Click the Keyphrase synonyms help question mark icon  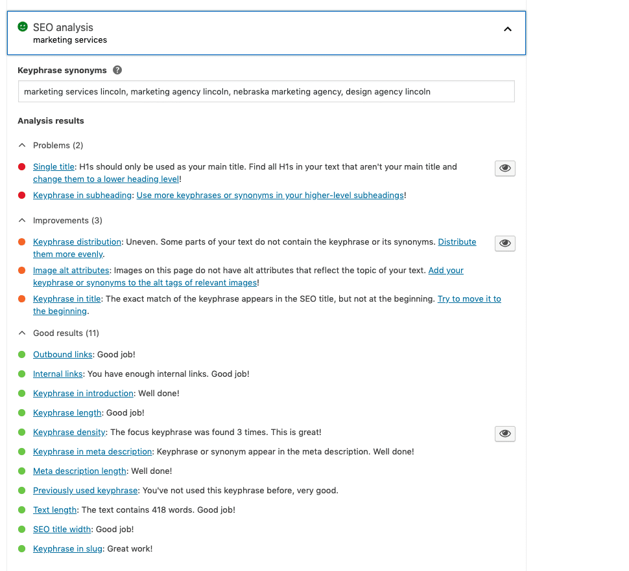(x=117, y=71)
